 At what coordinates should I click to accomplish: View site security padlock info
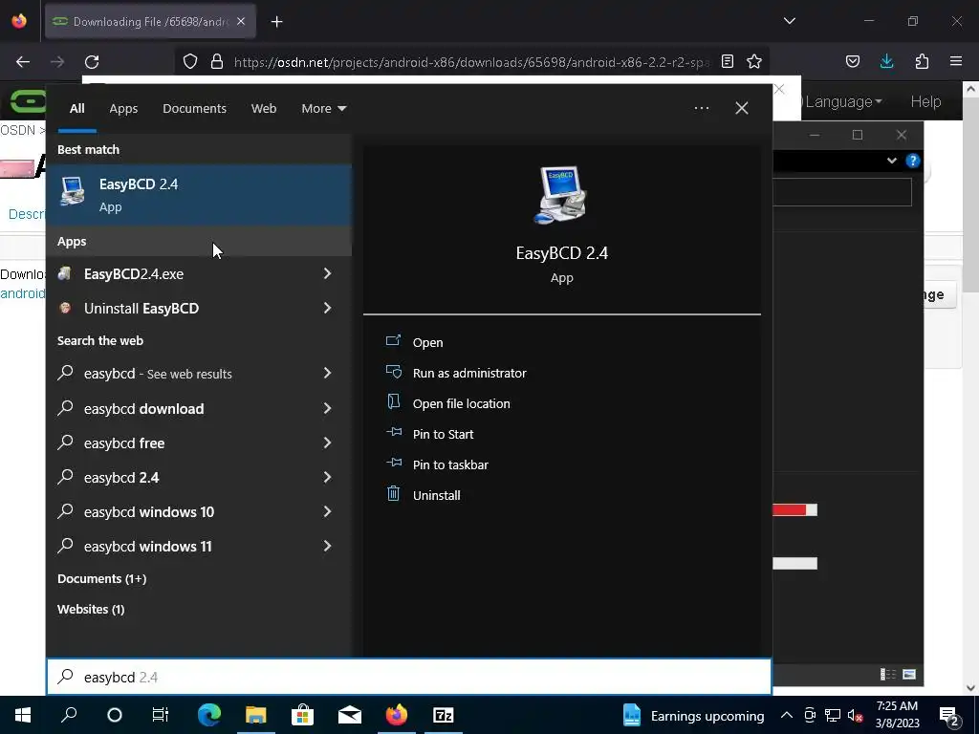pyautogui.click(x=217, y=62)
